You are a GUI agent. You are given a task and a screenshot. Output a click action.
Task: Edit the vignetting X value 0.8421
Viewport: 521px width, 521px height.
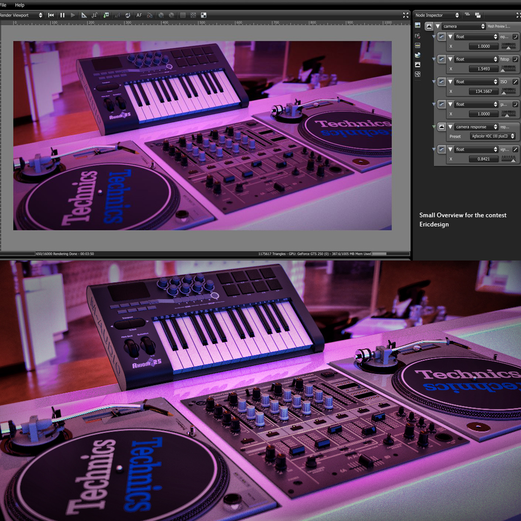483,159
